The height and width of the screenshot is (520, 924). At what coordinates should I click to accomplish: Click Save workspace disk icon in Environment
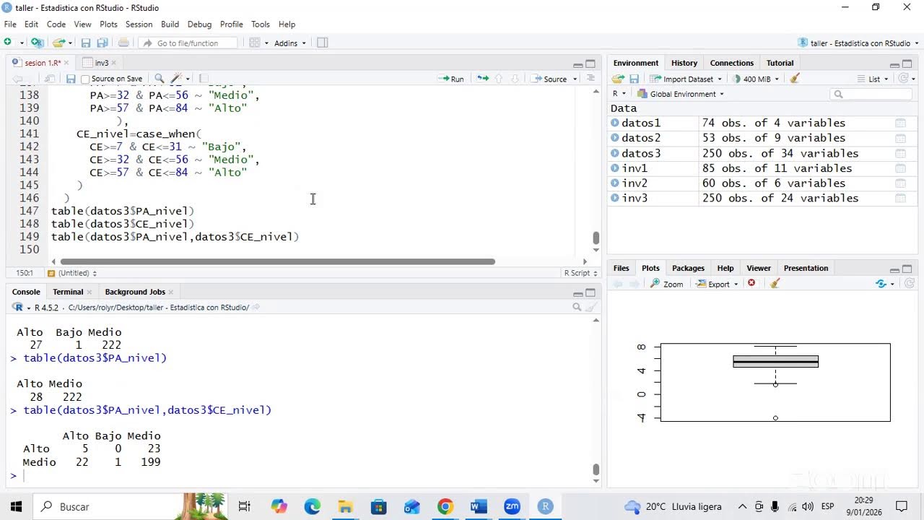click(634, 79)
